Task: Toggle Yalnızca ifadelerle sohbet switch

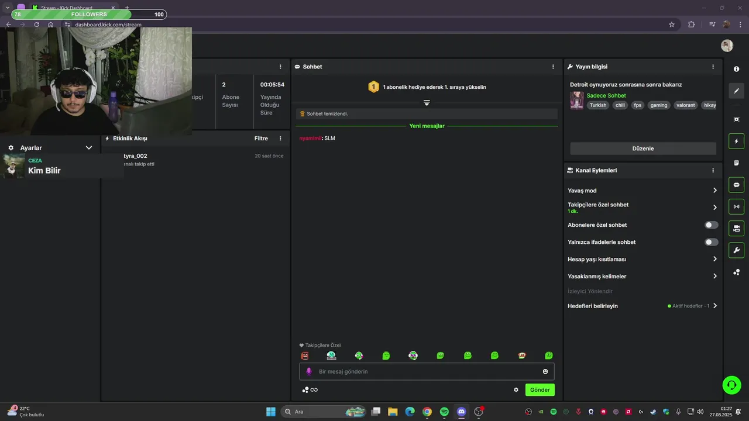Action: point(711,242)
